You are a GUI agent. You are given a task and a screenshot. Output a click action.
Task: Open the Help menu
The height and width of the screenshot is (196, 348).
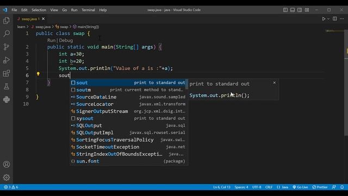coord(103,10)
